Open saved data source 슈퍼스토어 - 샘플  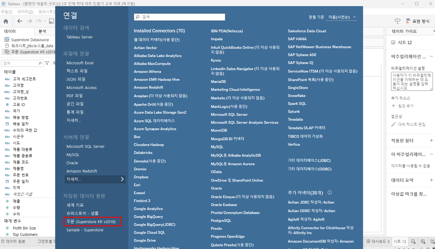click(x=82, y=213)
